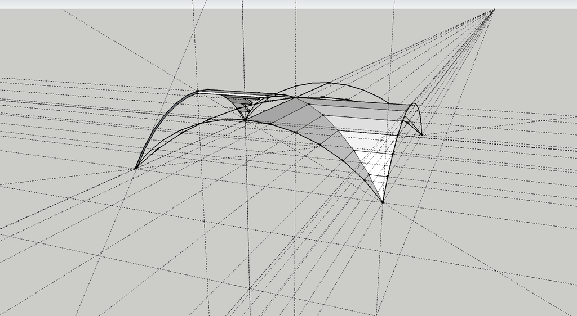Click the guide lines convergence point
The image size is (577, 316).
pos(494,10)
